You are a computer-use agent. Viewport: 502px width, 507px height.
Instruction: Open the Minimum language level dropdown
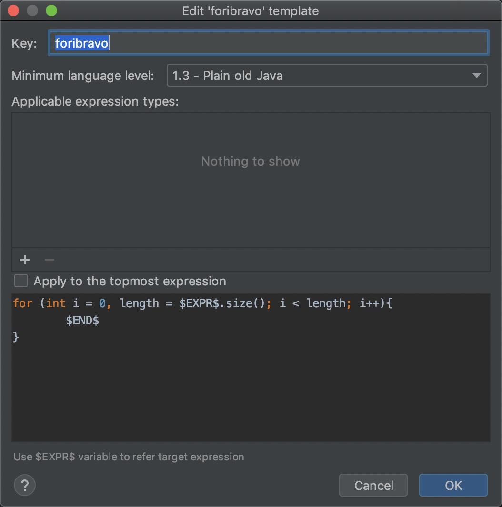pos(327,76)
